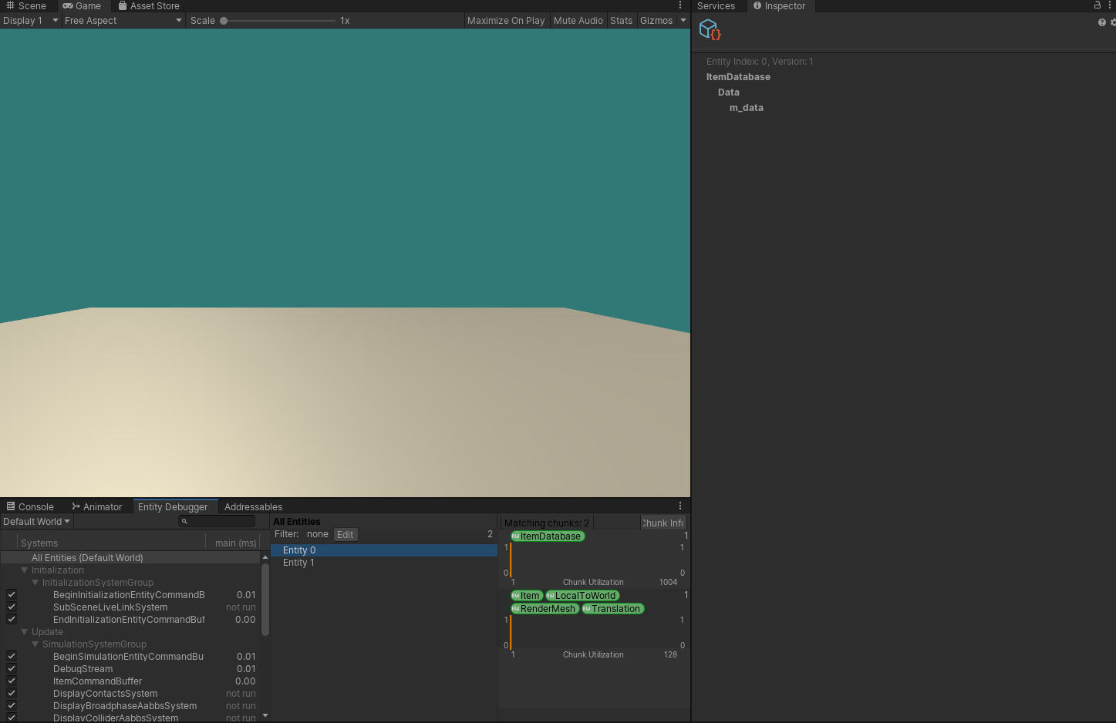Select the RenderMesh component tag
The width and height of the screenshot is (1116, 723).
tap(545, 608)
